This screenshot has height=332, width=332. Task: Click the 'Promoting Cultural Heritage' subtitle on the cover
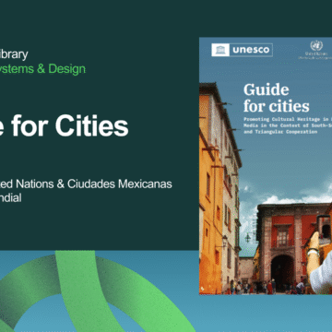288,125
